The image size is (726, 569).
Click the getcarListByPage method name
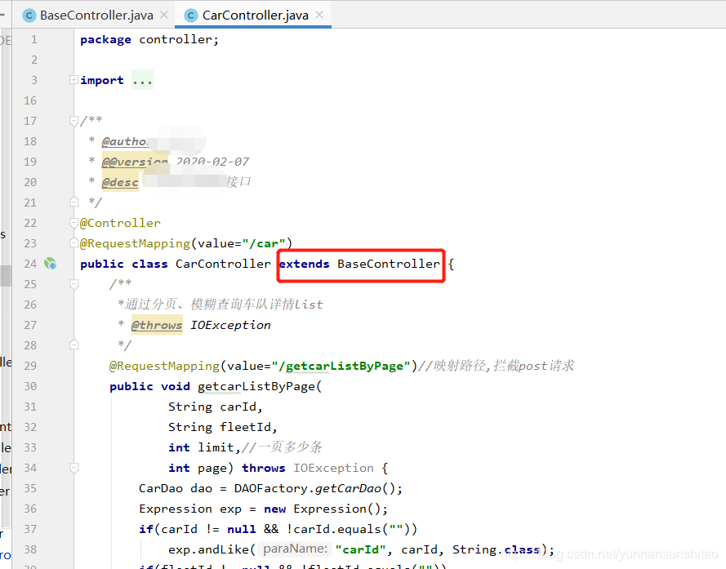pos(256,387)
